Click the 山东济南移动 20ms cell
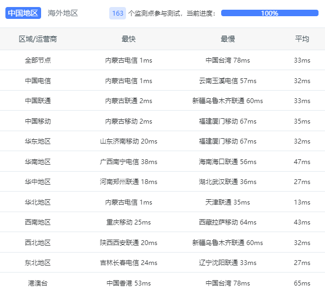Image resolution: width=325 pixels, height=292 pixels. (x=129, y=141)
